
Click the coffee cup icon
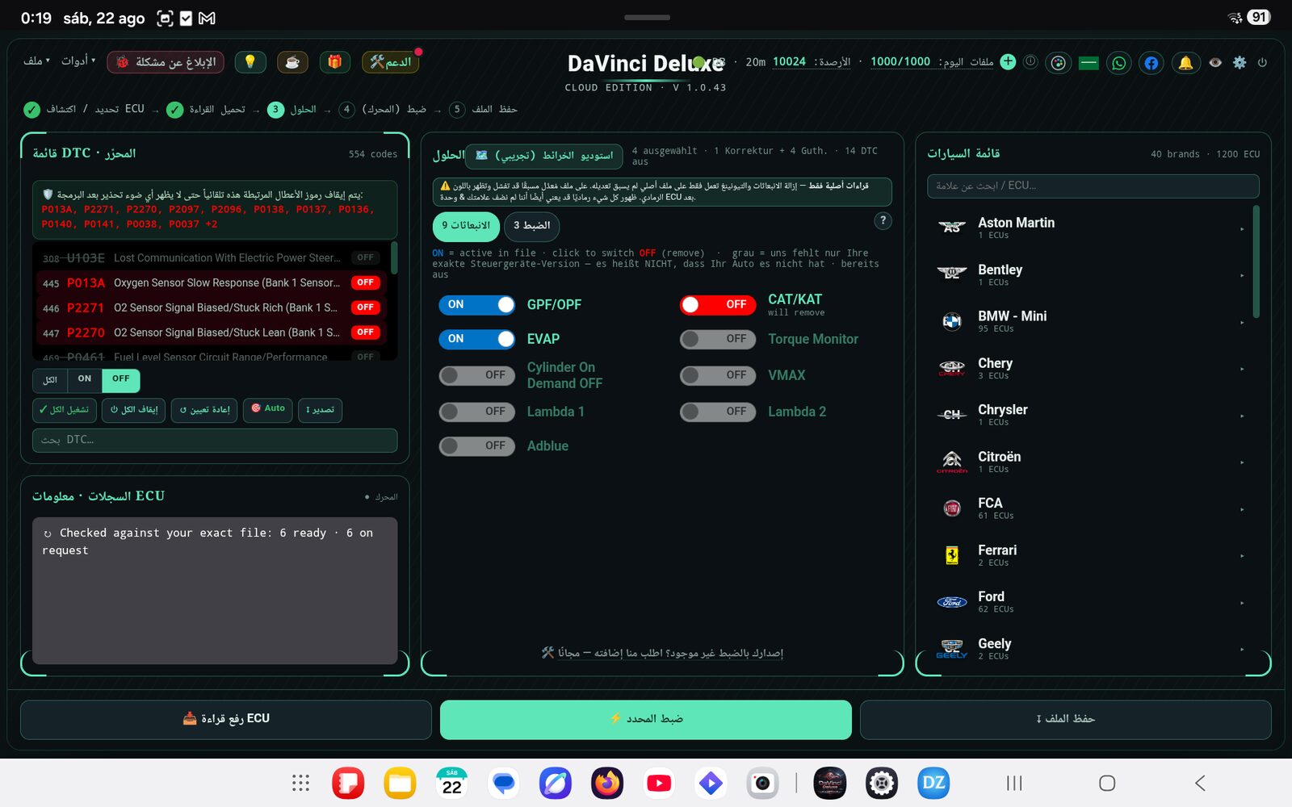[292, 62]
